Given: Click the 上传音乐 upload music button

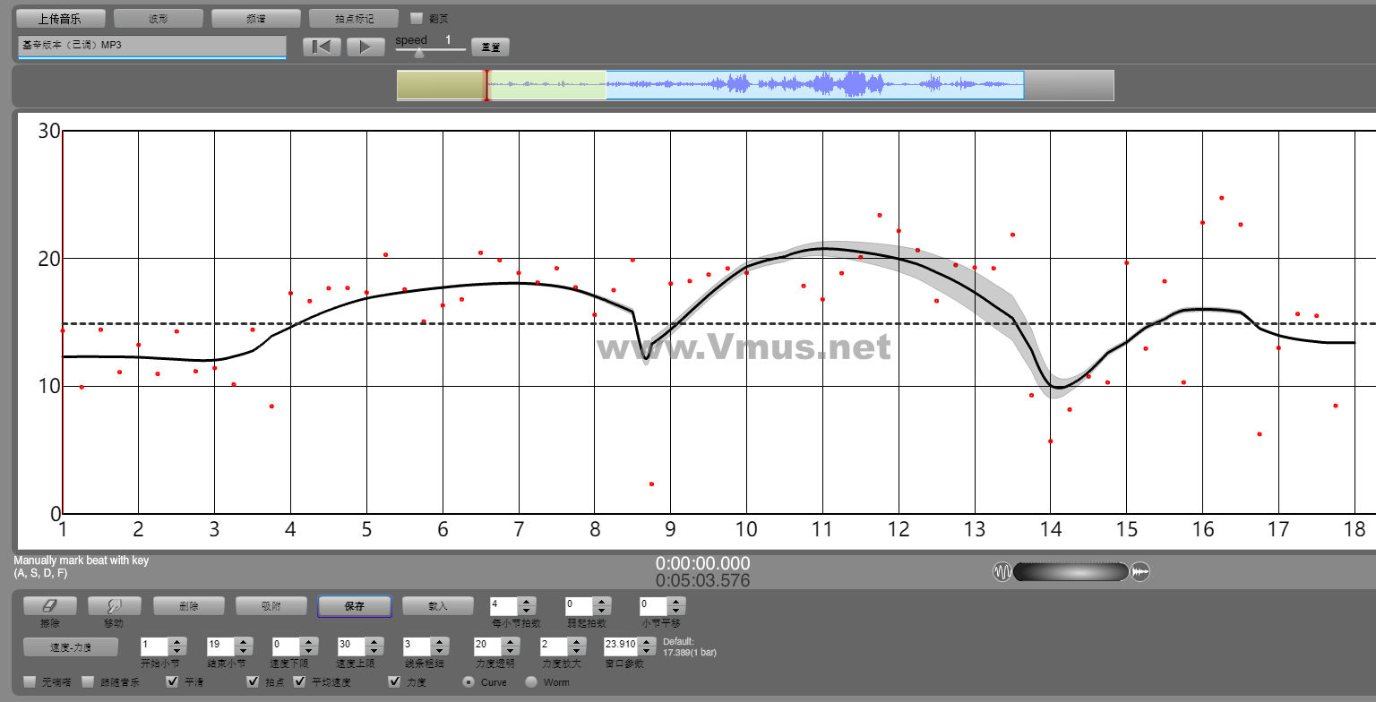Looking at the screenshot, I should coord(61,18).
